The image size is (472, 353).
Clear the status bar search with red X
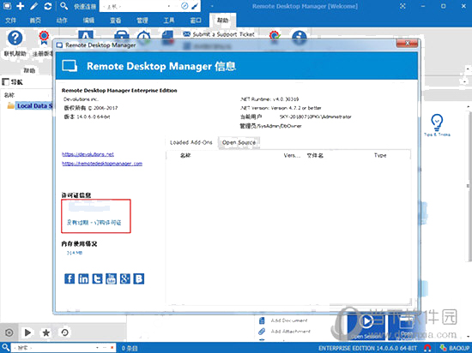coord(112,348)
